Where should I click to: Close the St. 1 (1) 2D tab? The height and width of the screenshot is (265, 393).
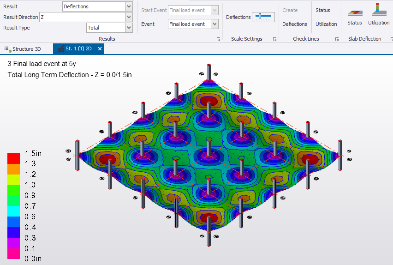pos(100,48)
